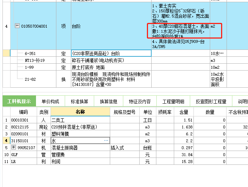Select quota code NT13-补19

click(35, 60)
